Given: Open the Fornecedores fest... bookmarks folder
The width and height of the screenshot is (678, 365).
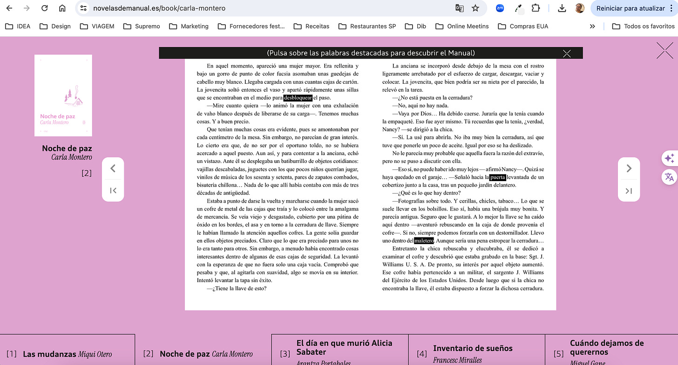Looking at the screenshot, I should click(x=251, y=26).
